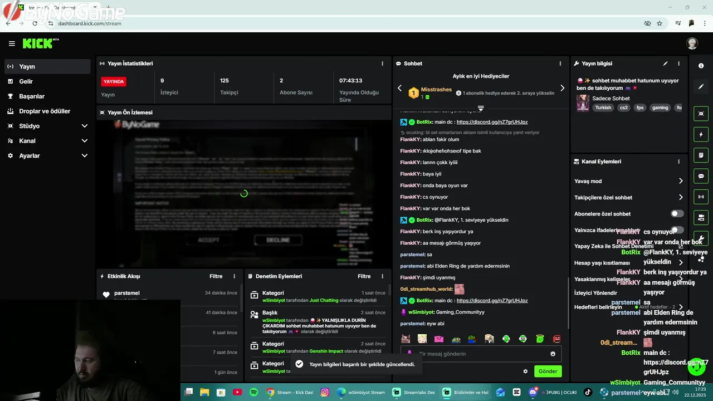The image size is (713, 401).
Task: Open chat settings gear next to Gönder
Action: tap(525, 371)
